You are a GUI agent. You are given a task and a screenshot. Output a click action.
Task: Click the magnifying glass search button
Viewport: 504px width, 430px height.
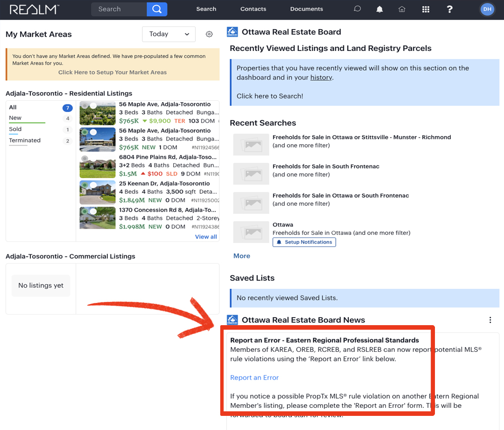pos(157,9)
